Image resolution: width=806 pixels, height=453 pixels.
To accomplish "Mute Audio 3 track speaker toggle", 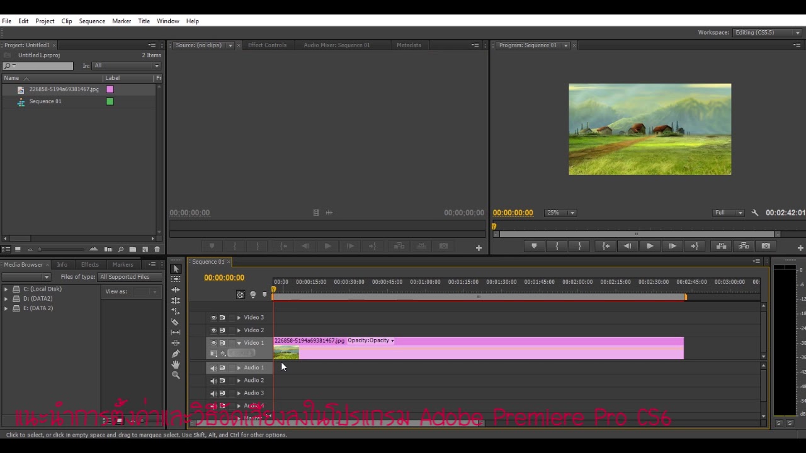I will [x=213, y=393].
